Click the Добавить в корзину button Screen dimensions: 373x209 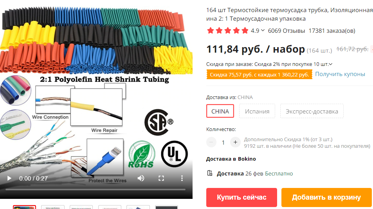[x=326, y=197]
